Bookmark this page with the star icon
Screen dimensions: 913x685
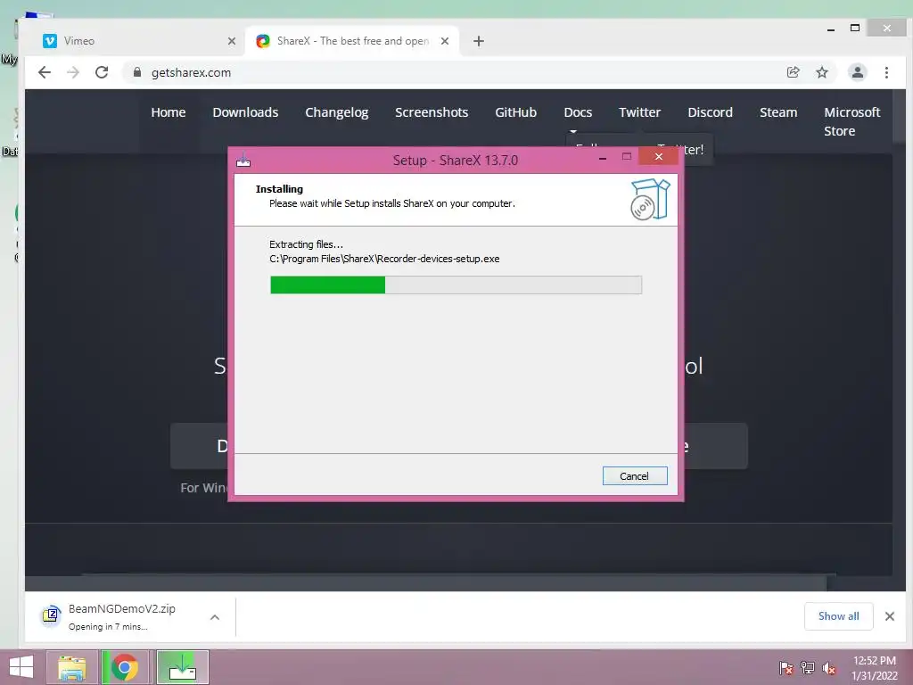click(x=821, y=72)
